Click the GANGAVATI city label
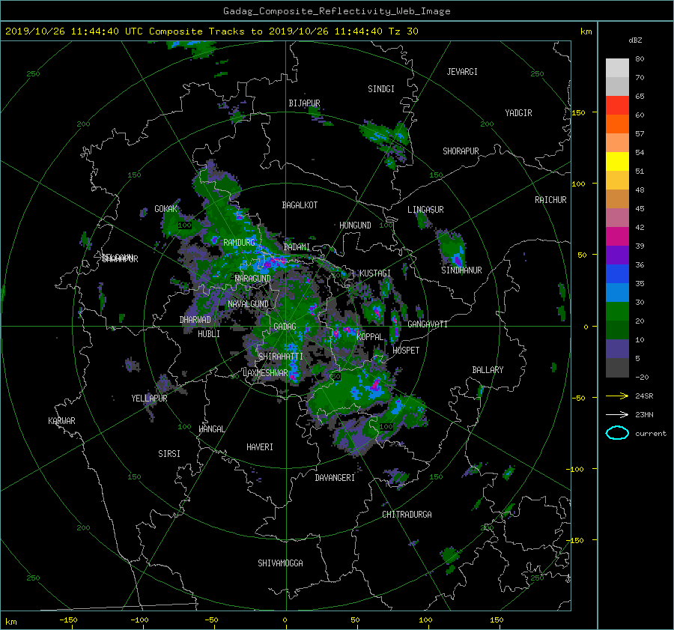674x630 pixels. tap(428, 324)
